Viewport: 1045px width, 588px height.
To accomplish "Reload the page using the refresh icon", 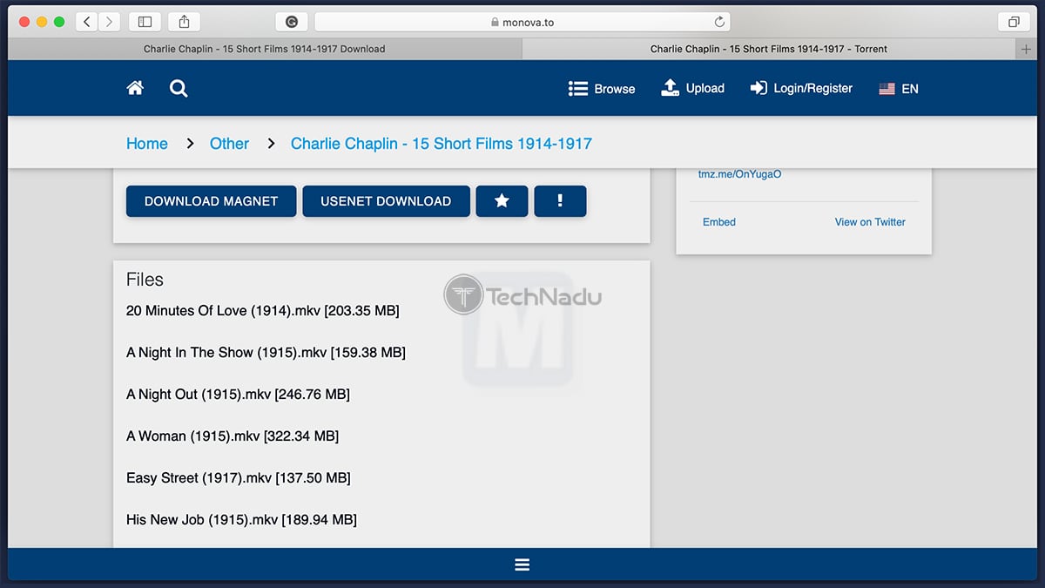I will point(719,22).
